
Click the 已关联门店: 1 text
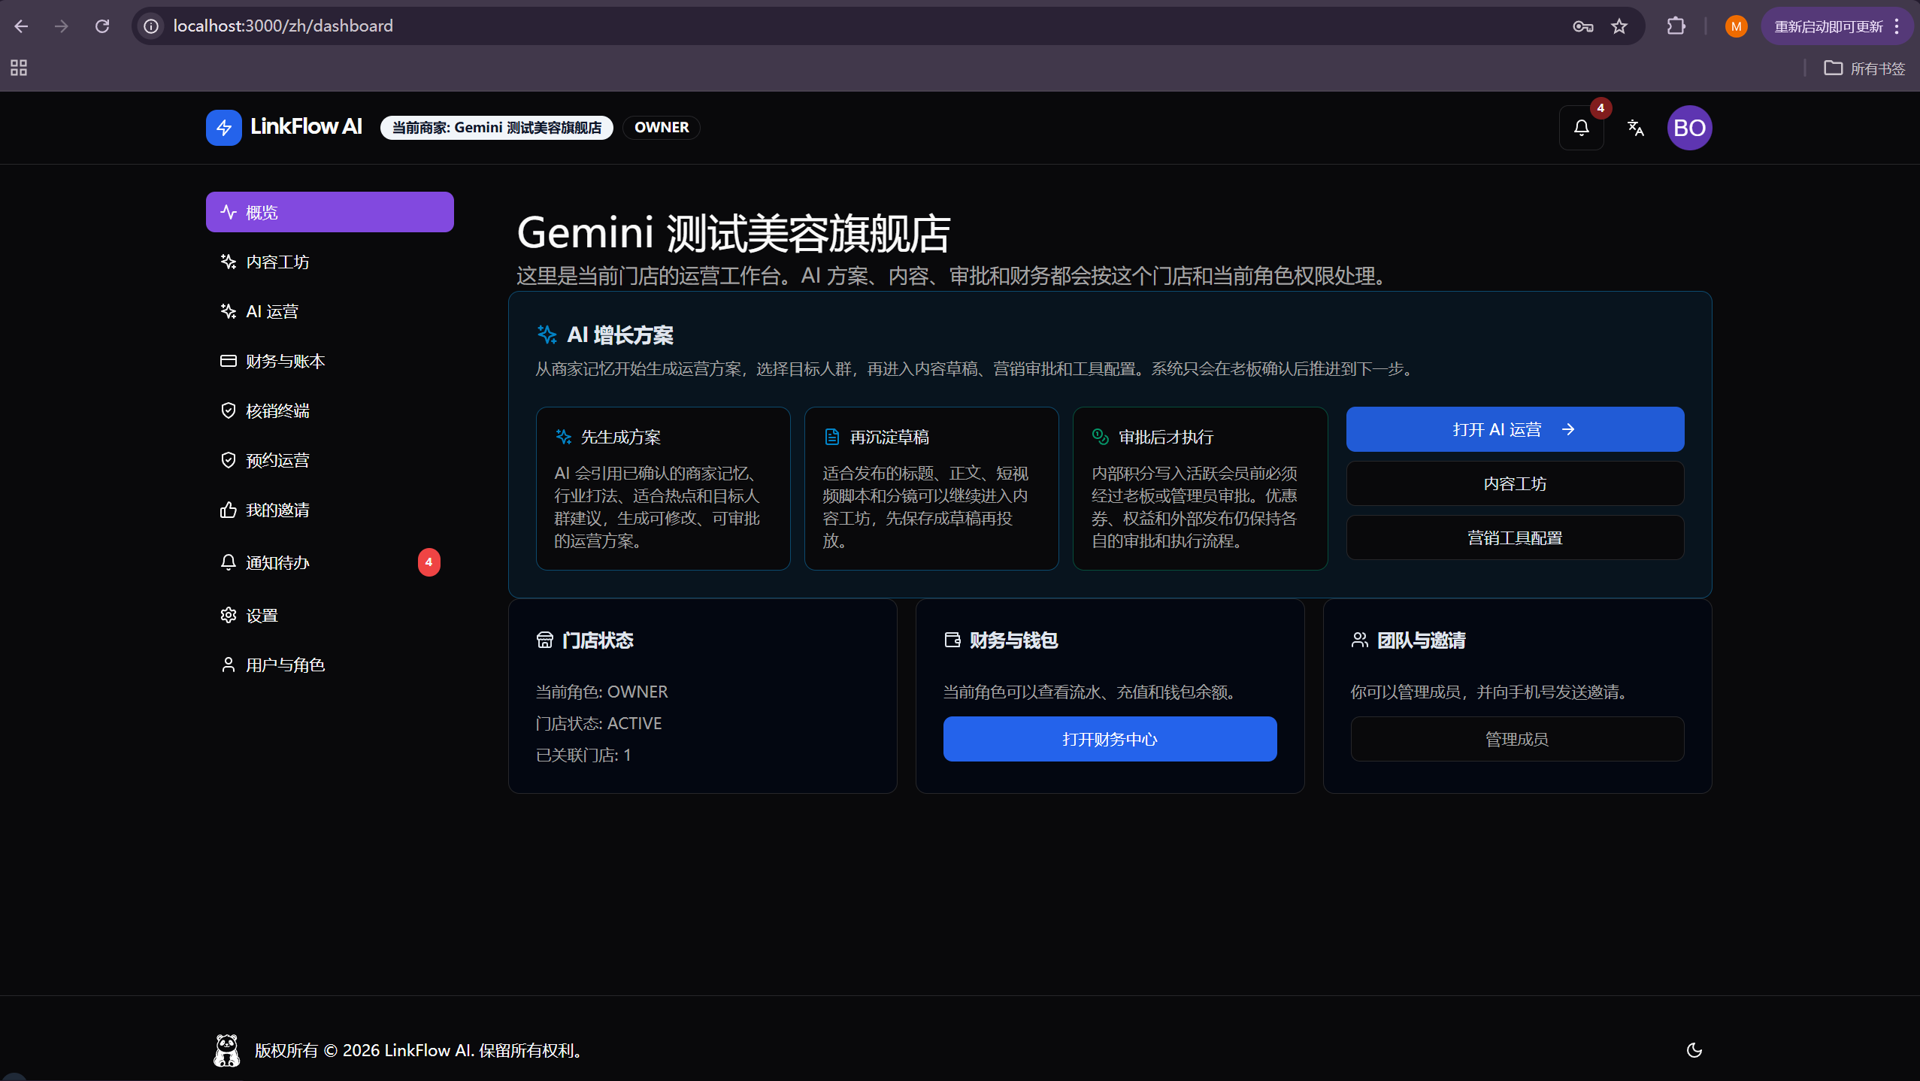(583, 755)
